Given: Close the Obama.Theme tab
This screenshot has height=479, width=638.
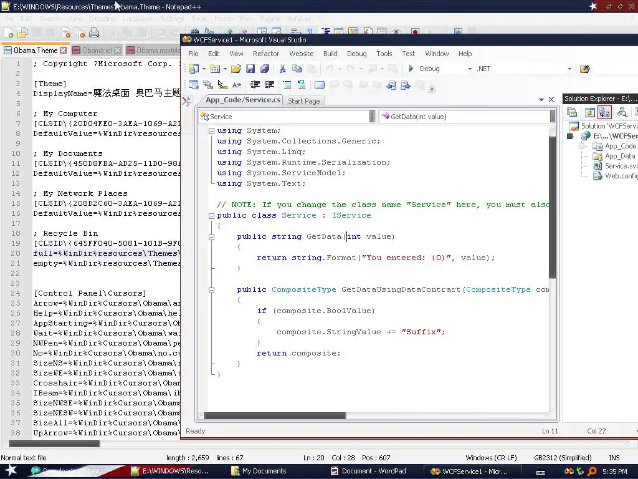Looking at the screenshot, I should 63,50.
